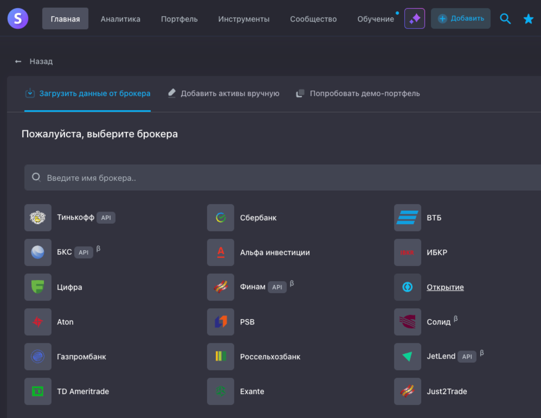Click the purple S logo
The height and width of the screenshot is (418, 541).
18,19
